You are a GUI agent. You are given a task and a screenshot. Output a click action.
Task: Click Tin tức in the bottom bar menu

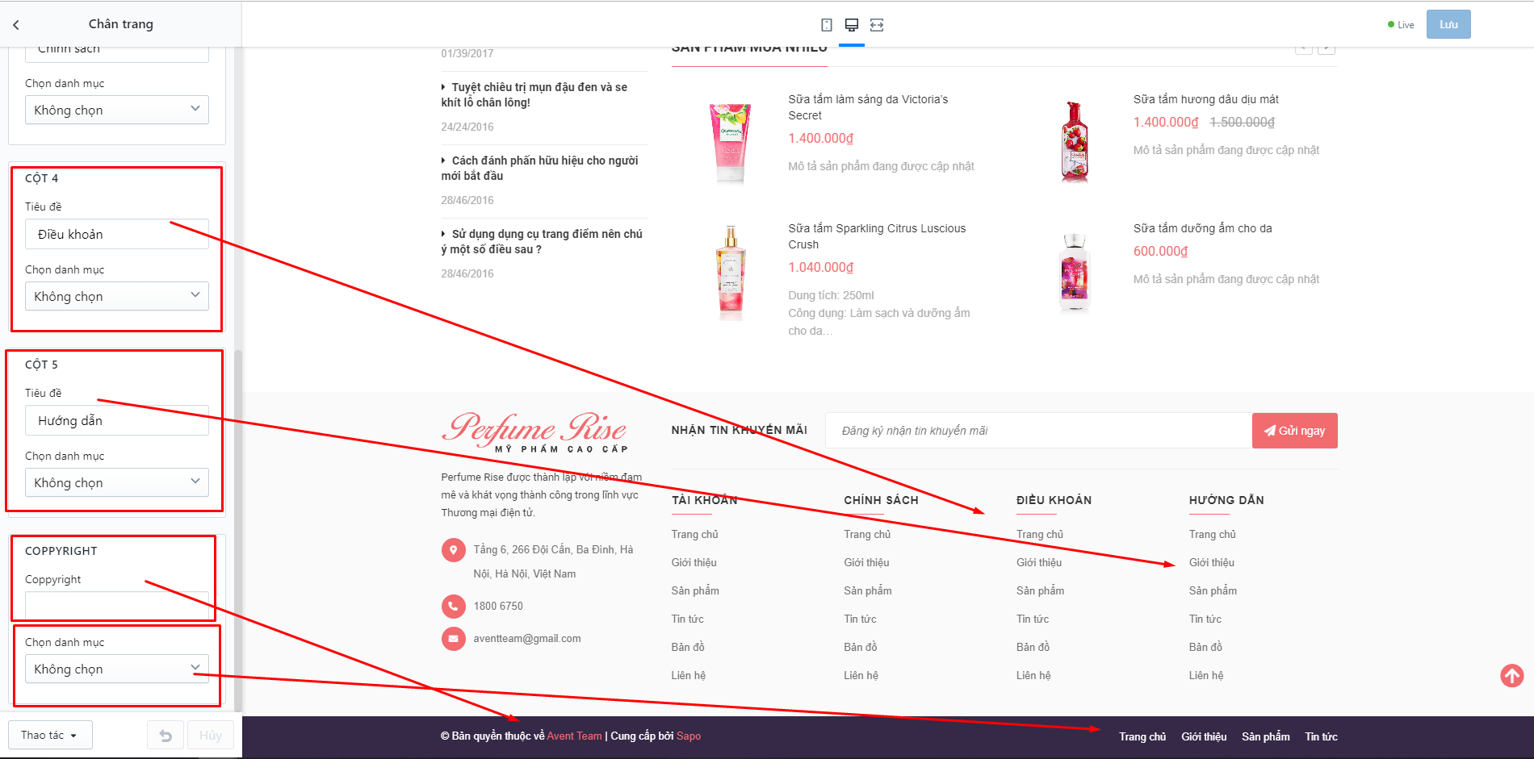[x=1322, y=737]
